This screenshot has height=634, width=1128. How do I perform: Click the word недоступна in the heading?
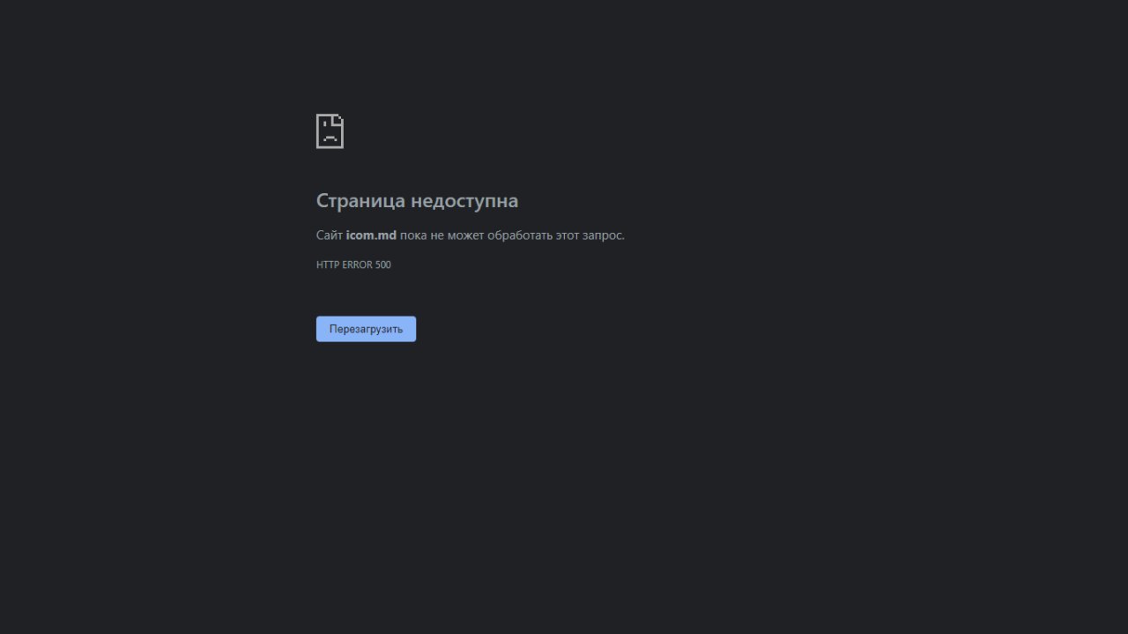[x=465, y=201]
